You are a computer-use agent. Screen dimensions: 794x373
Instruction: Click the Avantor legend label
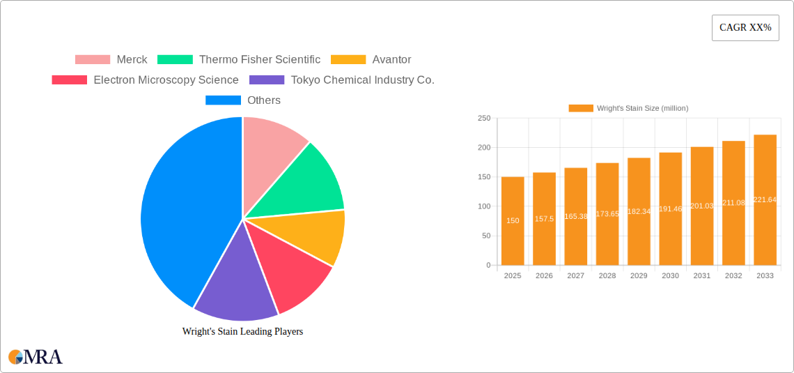click(x=392, y=60)
